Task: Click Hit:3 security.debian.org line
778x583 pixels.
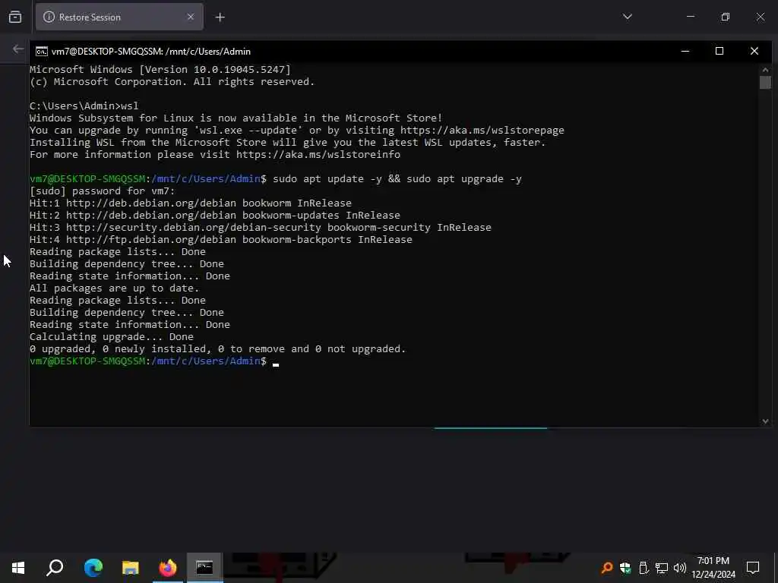Action: 260,228
